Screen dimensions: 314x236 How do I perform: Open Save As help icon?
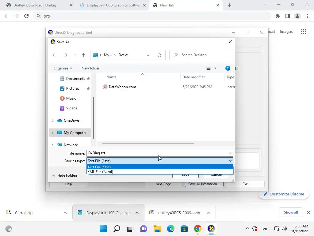pyautogui.click(x=228, y=68)
